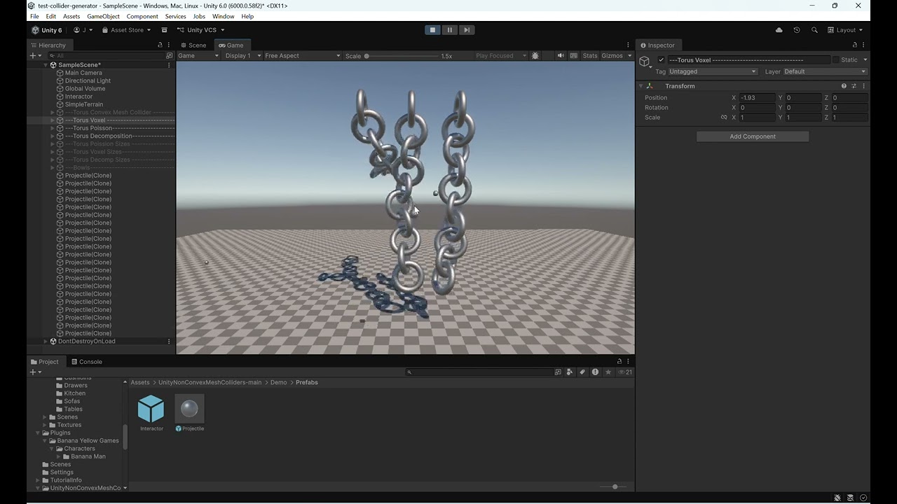The width and height of the screenshot is (897, 504).
Task: Toggle Frame Debugger bug icon
Action: (x=535, y=56)
